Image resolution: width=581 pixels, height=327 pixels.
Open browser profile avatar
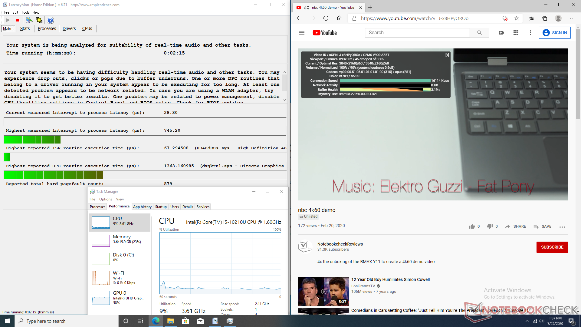coord(558,18)
